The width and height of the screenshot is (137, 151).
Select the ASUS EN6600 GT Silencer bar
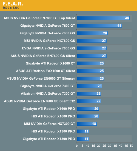pos(91,79)
